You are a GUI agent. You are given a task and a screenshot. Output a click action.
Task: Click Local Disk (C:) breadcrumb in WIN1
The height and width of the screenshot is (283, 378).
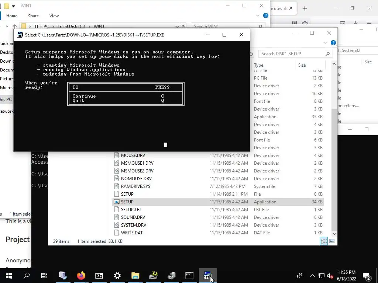coord(71,26)
